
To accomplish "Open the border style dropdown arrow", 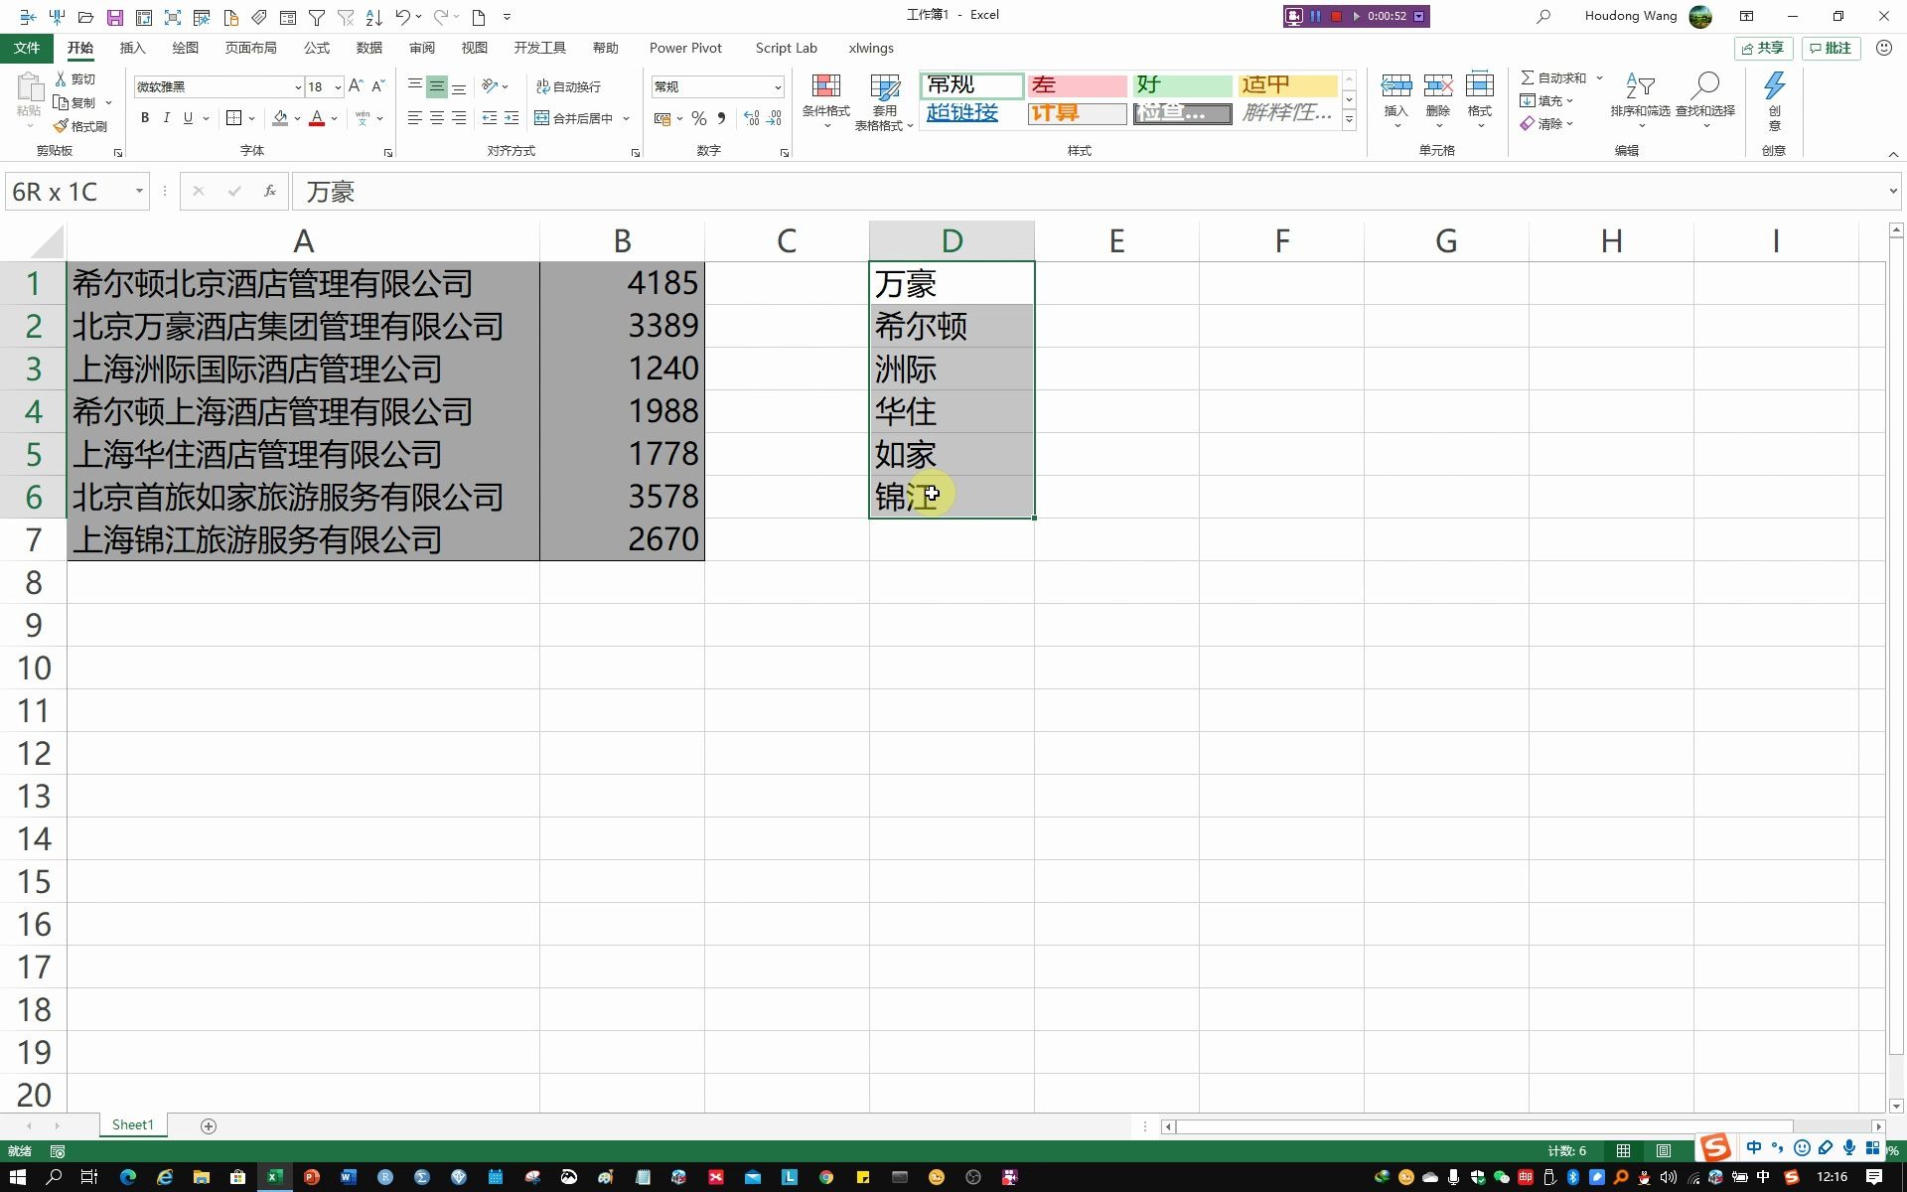I will (250, 118).
